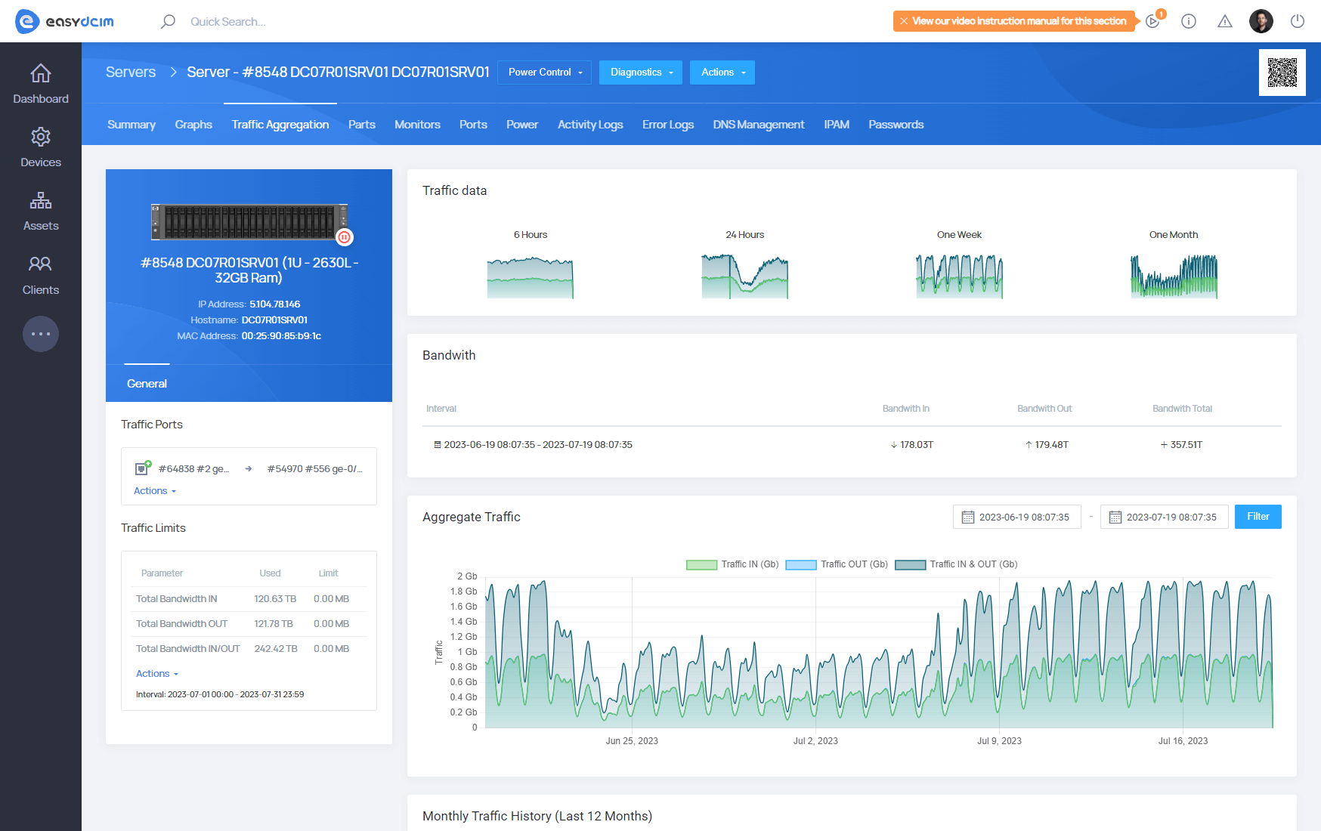Screen dimensions: 1321x831
Task: Open the Error Logs tab
Action: pyautogui.click(x=668, y=125)
